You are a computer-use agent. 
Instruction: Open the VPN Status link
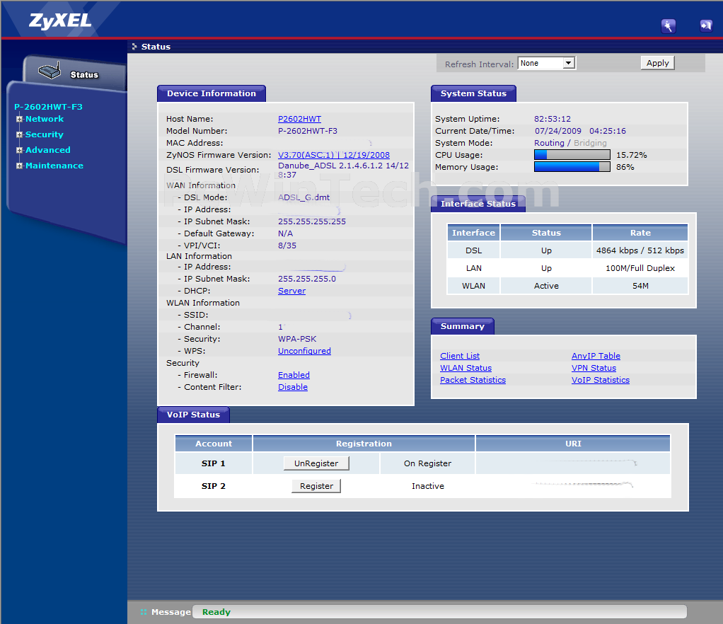[594, 368]
